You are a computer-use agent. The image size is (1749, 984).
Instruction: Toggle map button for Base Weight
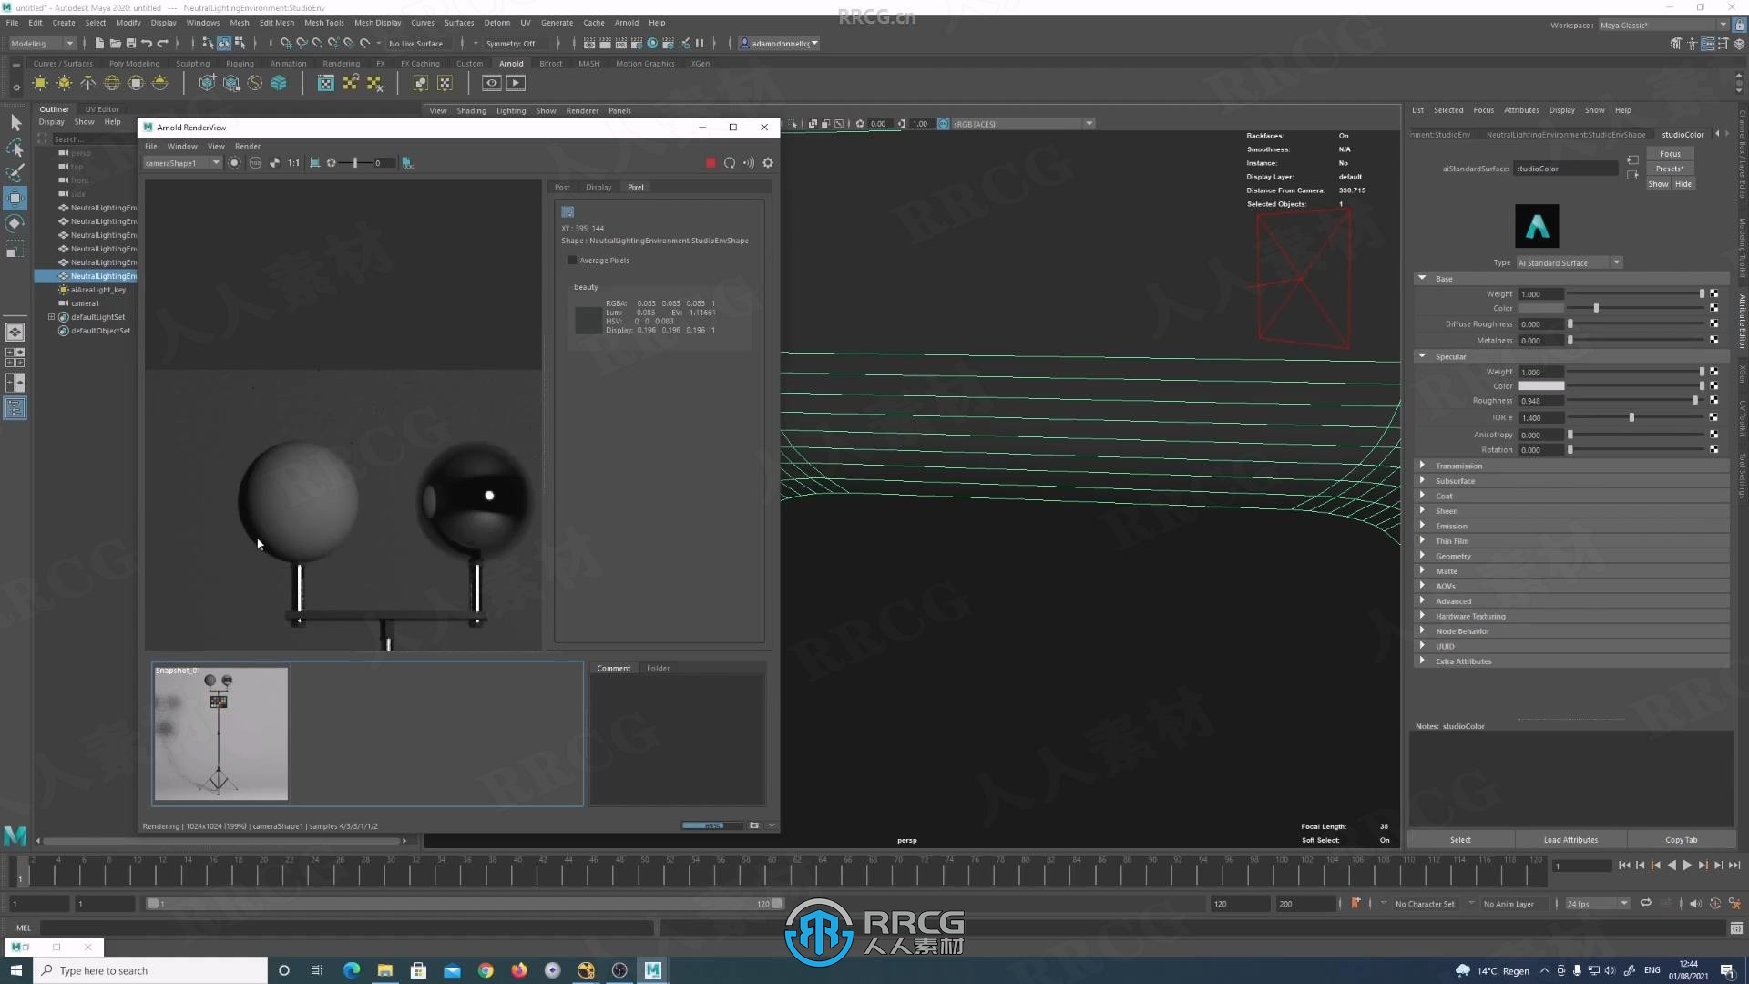click(1714, 293)
